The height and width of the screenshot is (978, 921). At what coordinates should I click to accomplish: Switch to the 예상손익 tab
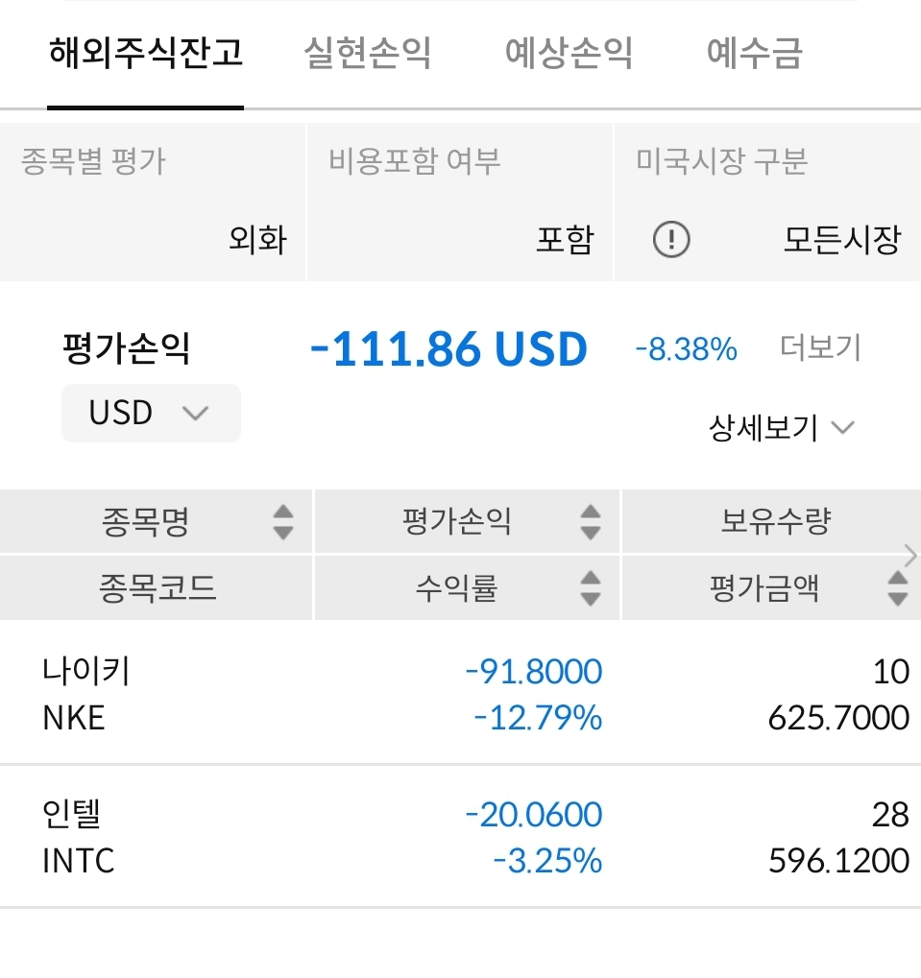[x=569, y=53]
